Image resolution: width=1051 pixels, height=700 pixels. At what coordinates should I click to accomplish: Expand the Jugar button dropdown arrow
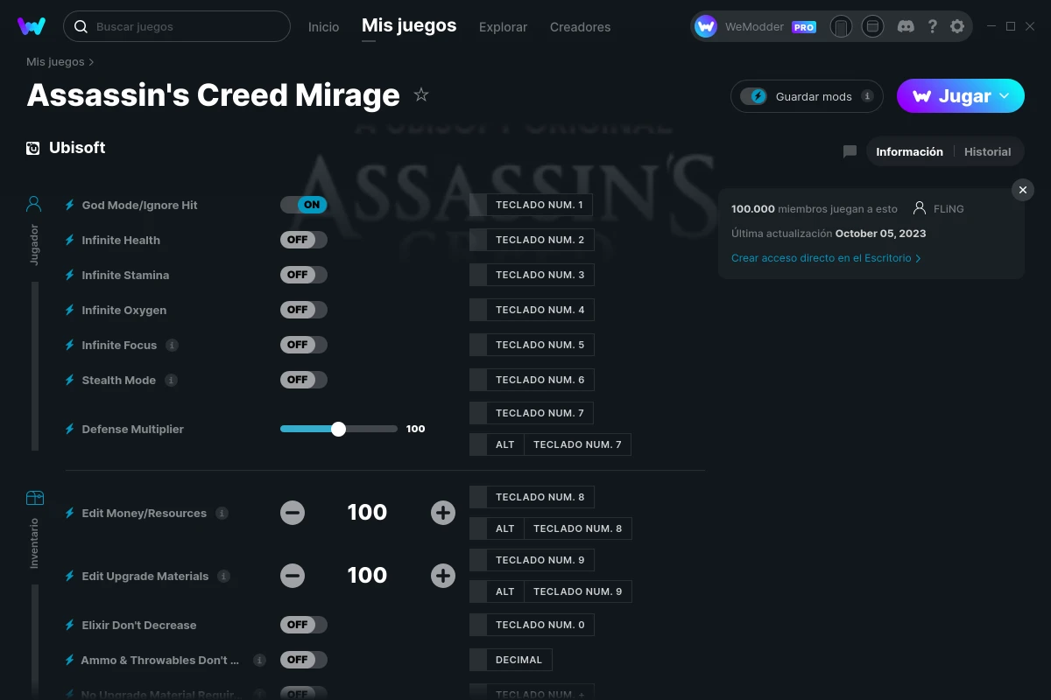(1005, 96)
